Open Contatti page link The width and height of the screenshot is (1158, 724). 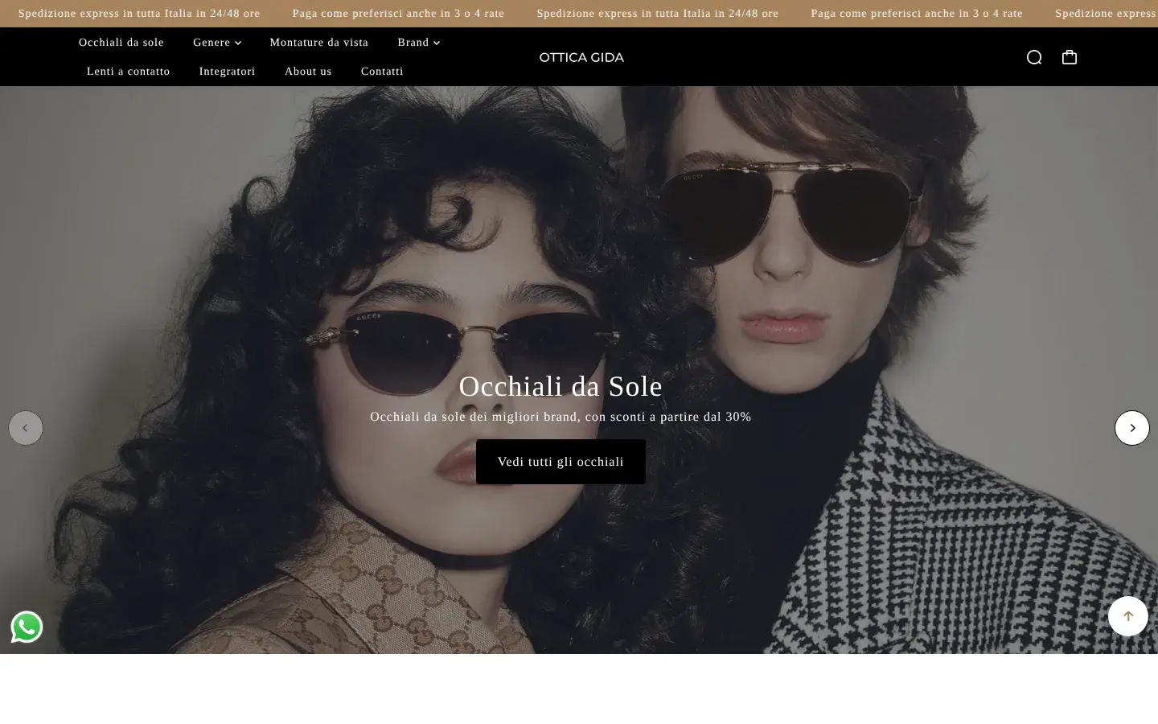tap(382, 71)
